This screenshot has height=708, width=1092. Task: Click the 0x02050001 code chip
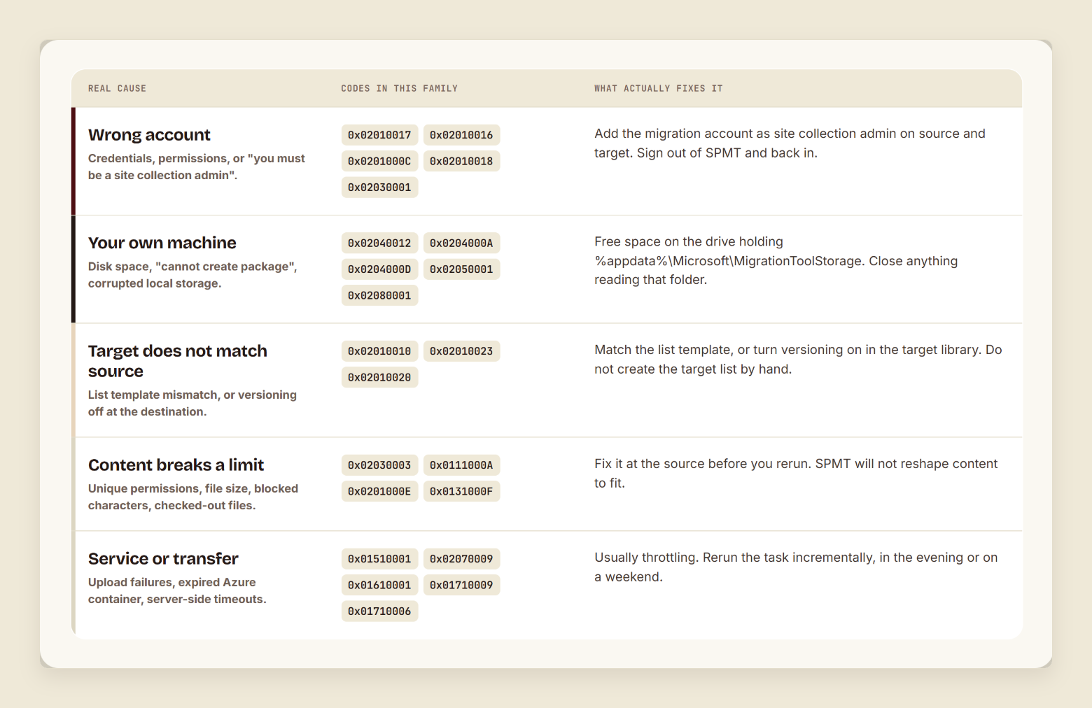pos(461,269)
